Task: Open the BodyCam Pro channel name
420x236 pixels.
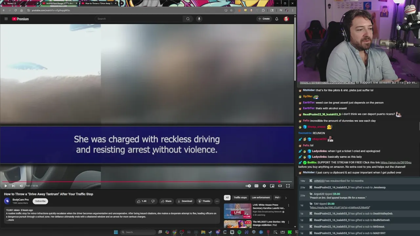Action: coord(21,200)
